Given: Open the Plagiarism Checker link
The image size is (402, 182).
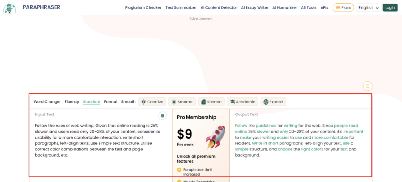Looking at the screenshot, I should pyautogui.click(x=143, y=7).
